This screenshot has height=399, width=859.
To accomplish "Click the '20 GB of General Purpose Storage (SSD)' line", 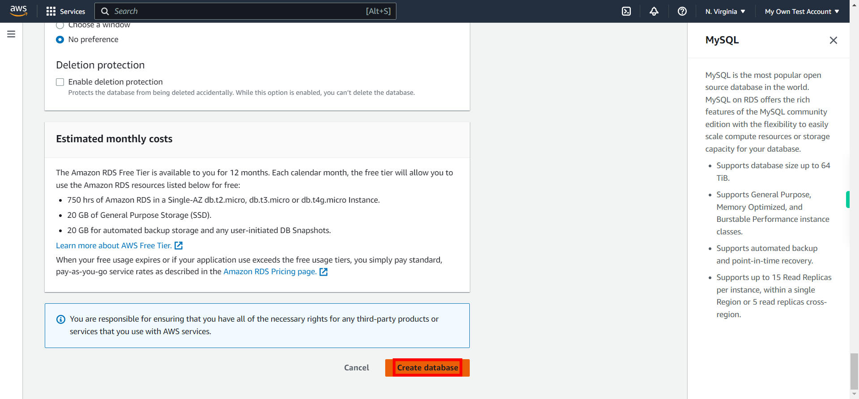I will point(139,215).
